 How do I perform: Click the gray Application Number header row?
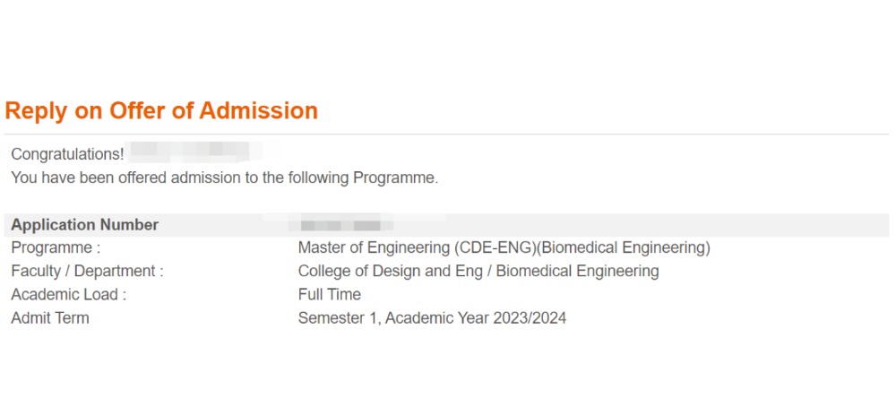pyautogui.click(x=447, y=225)
